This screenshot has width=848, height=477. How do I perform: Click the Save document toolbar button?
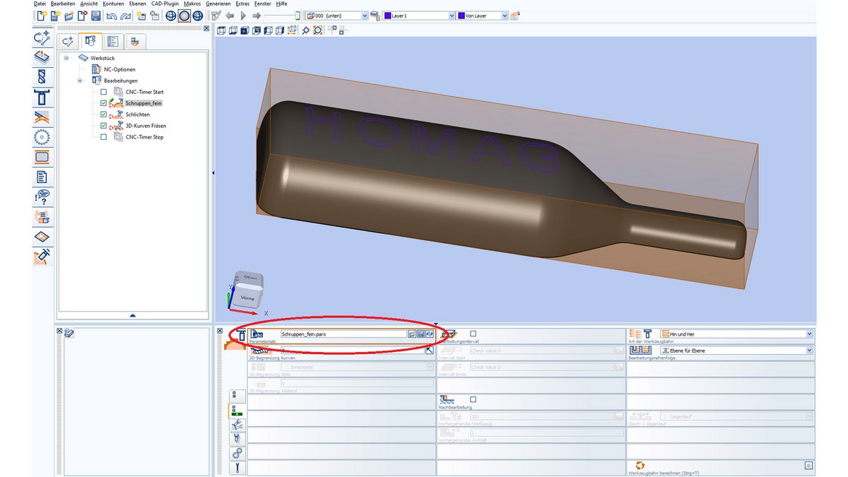pyautogui.click(x=95, y=15)
